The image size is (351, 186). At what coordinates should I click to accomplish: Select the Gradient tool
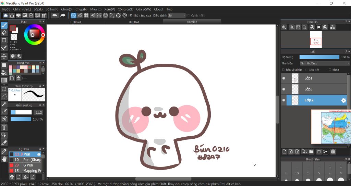coord(4,80)
